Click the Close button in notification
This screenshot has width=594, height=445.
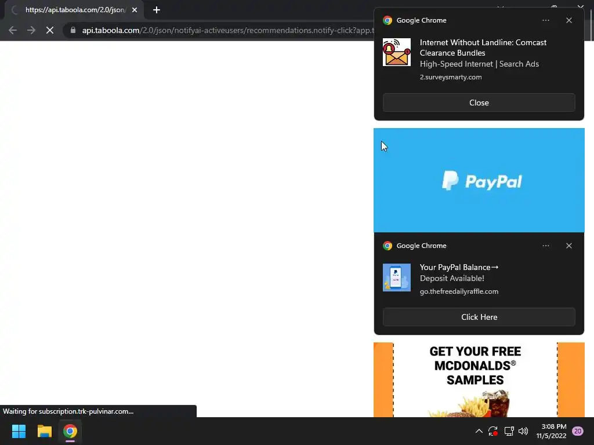479,103
